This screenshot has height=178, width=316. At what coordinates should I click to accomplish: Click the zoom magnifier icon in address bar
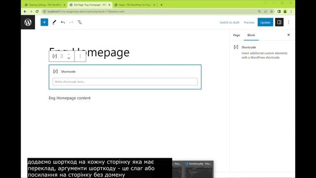[259, 11]
